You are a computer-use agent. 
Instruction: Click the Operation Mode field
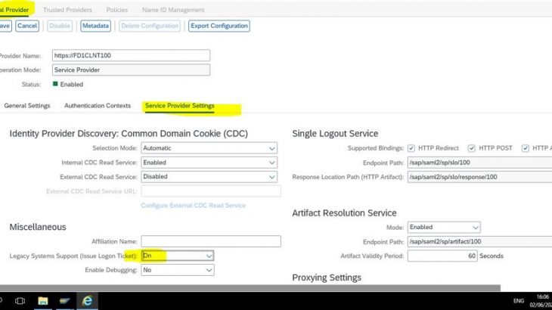pyautogui.click(x=131, y=70)
